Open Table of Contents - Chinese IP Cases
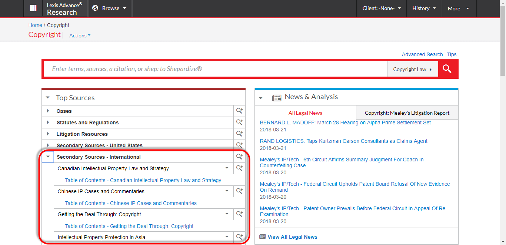Screen dimensions: 506x245 (x=131, y=203)
